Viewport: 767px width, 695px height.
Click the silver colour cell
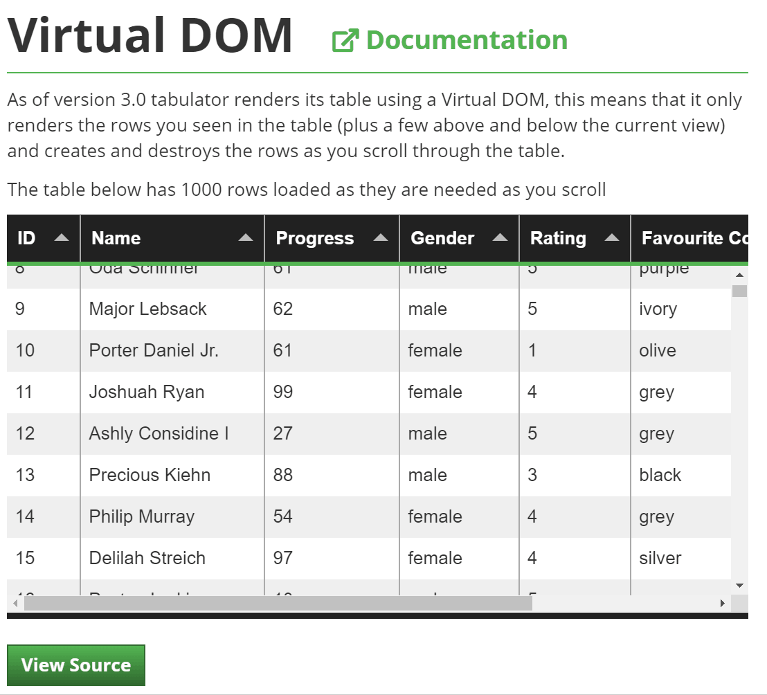(x=681, y=559)
